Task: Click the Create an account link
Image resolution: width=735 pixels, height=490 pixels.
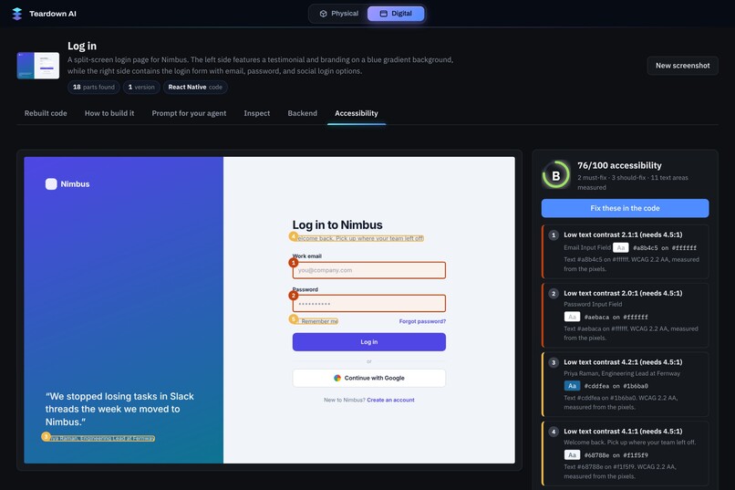Action: pos(390,400)
